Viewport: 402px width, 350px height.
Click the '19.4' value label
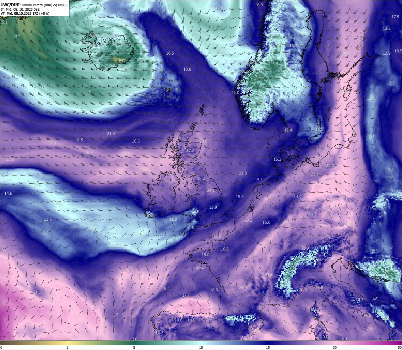tap(288, 130)
